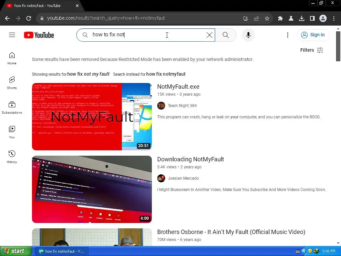The width and height of the screenshot is (341, 256).
Task: Click the 3:06 PM taskbar clock
Action: tap(329, 251)
